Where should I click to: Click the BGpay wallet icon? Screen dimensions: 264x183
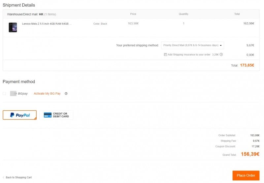(13, 94)
